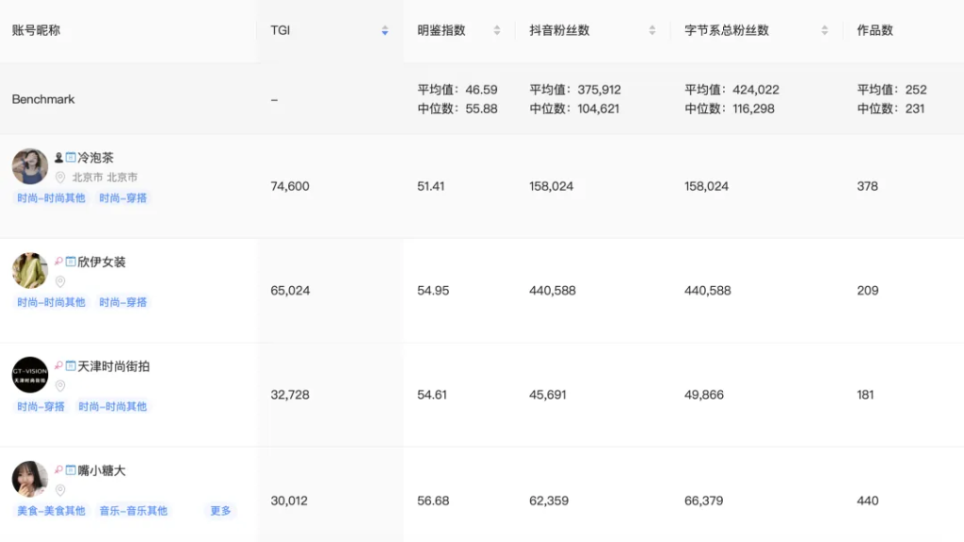Click the 明鉴指数 header label
This screenshot has height=542, width=964.
pos(442,30)
